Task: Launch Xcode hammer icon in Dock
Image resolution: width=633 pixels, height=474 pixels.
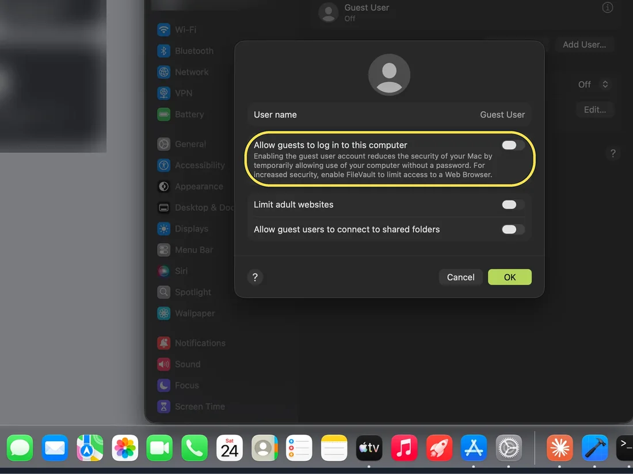Action: (x=594, y=448)
